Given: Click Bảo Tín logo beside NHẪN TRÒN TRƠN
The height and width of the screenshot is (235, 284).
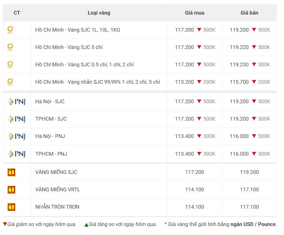Looking at the screenshot, I should click(11, 207).
